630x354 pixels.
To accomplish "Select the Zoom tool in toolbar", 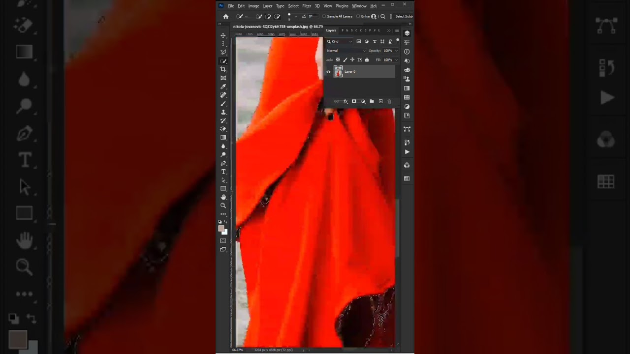I will pos(223,206).
